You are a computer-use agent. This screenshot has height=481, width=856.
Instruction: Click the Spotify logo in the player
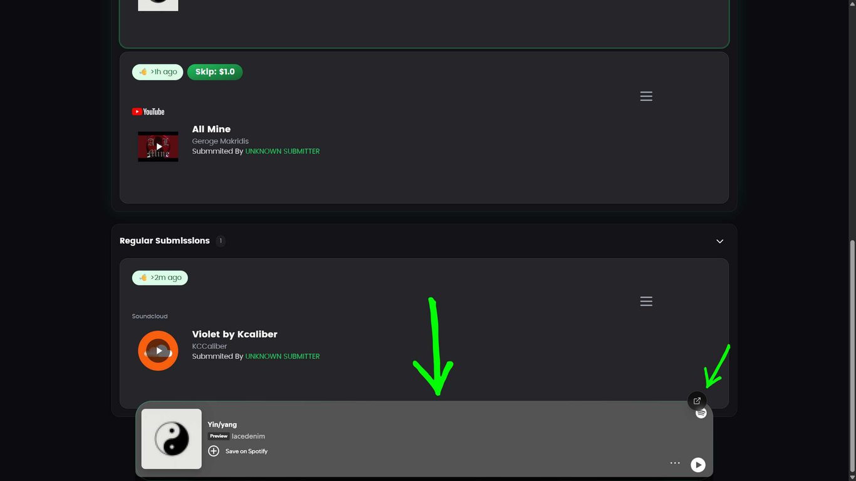(701, 413)
